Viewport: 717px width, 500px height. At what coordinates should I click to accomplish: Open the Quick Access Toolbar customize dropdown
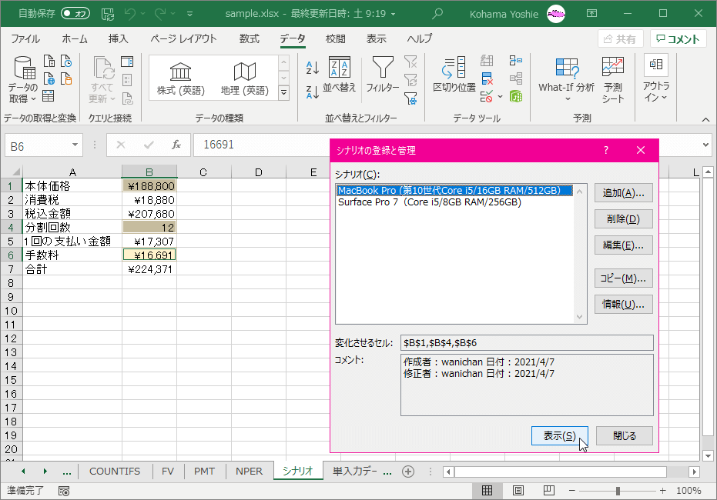pyautogui.click(x=189, y=14)
